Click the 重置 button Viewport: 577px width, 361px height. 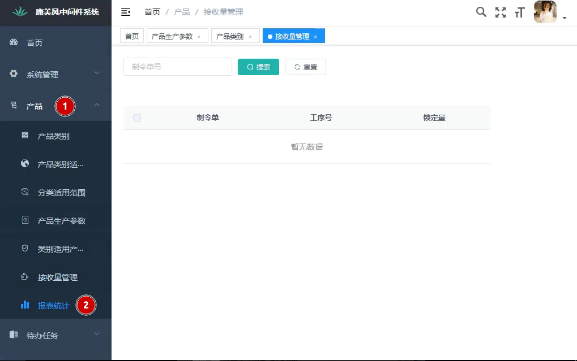(x=305, y=67)
